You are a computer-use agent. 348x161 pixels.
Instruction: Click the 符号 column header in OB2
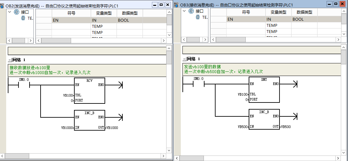click(x=71, y=13)
